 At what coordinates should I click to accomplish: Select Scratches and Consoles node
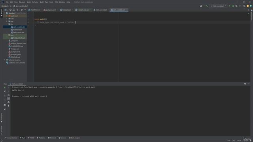point(15,63)
